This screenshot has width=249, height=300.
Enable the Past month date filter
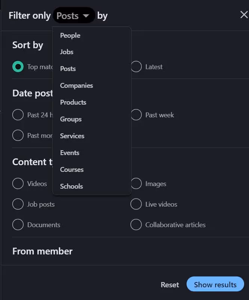(18, 135)
